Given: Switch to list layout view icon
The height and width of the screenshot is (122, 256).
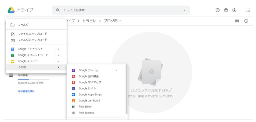Looking at the screenshot, I should click(x=237, y=21).
